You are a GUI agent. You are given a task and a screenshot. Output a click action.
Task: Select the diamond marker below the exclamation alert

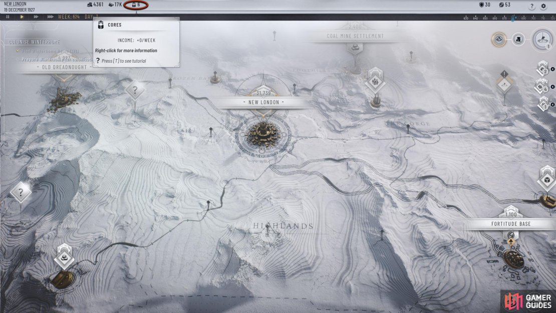click(504, 85)
